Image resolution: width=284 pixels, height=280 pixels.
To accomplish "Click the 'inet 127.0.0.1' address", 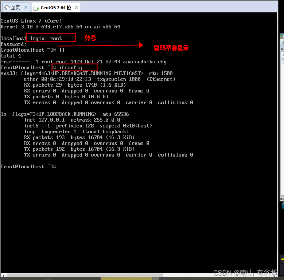I will [x=44, y=120].
